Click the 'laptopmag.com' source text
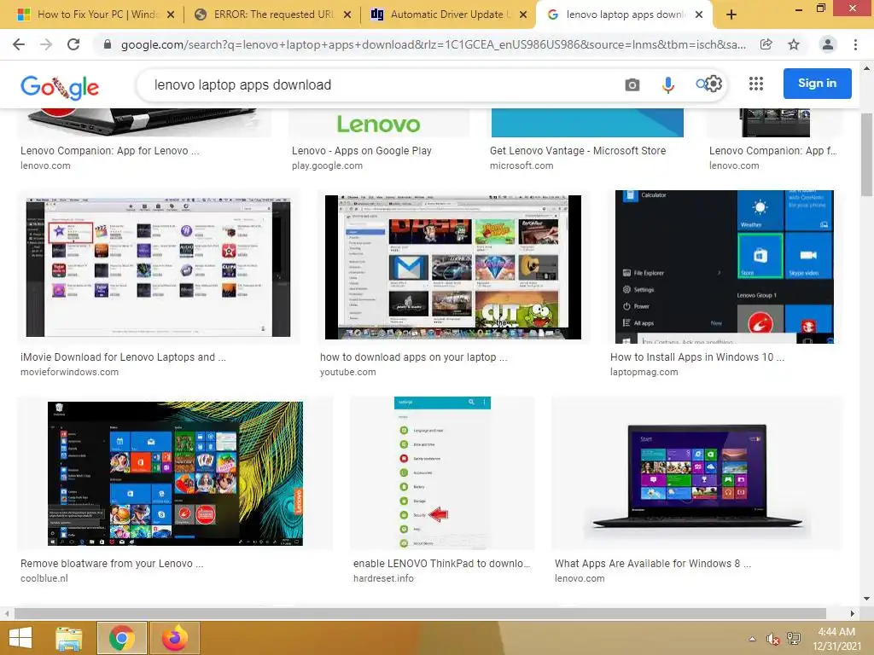 point(644,372)
